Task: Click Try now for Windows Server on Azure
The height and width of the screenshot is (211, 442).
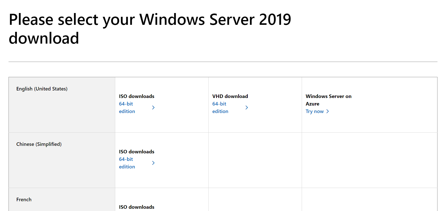Action: pyautogui.click(x=315, y=111)
